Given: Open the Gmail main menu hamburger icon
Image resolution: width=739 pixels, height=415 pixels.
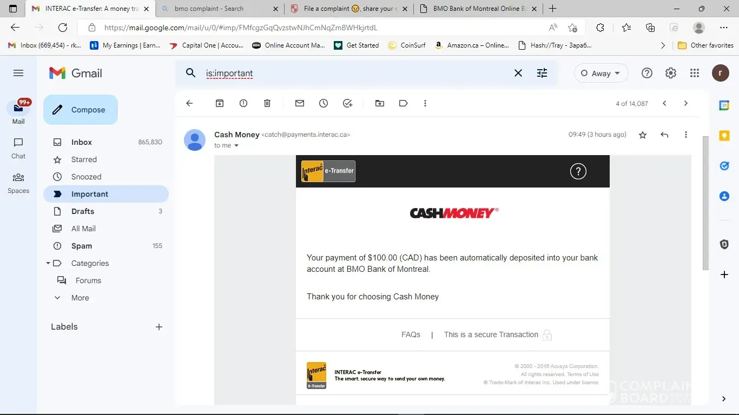Looking at the screenshot, I should 18,73.
